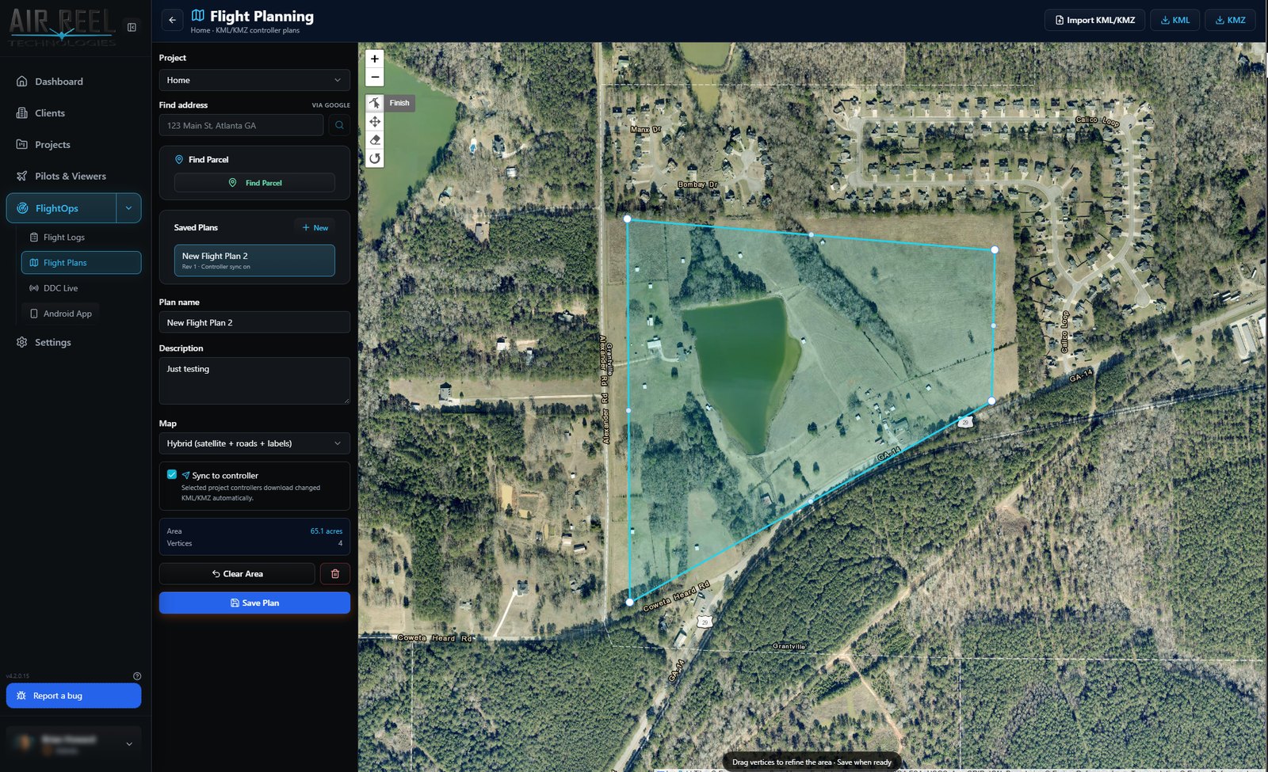The width and height of the screenshot is (1268, 772).
Task: Collapse the sidebar with the panel icon
Action: 132,27
